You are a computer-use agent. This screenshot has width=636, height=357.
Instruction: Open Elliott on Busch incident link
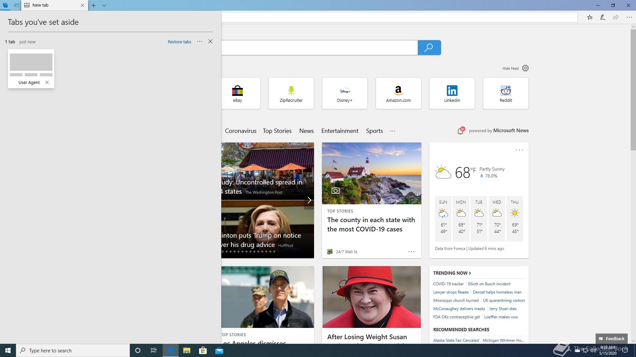[x=489, y=284]
